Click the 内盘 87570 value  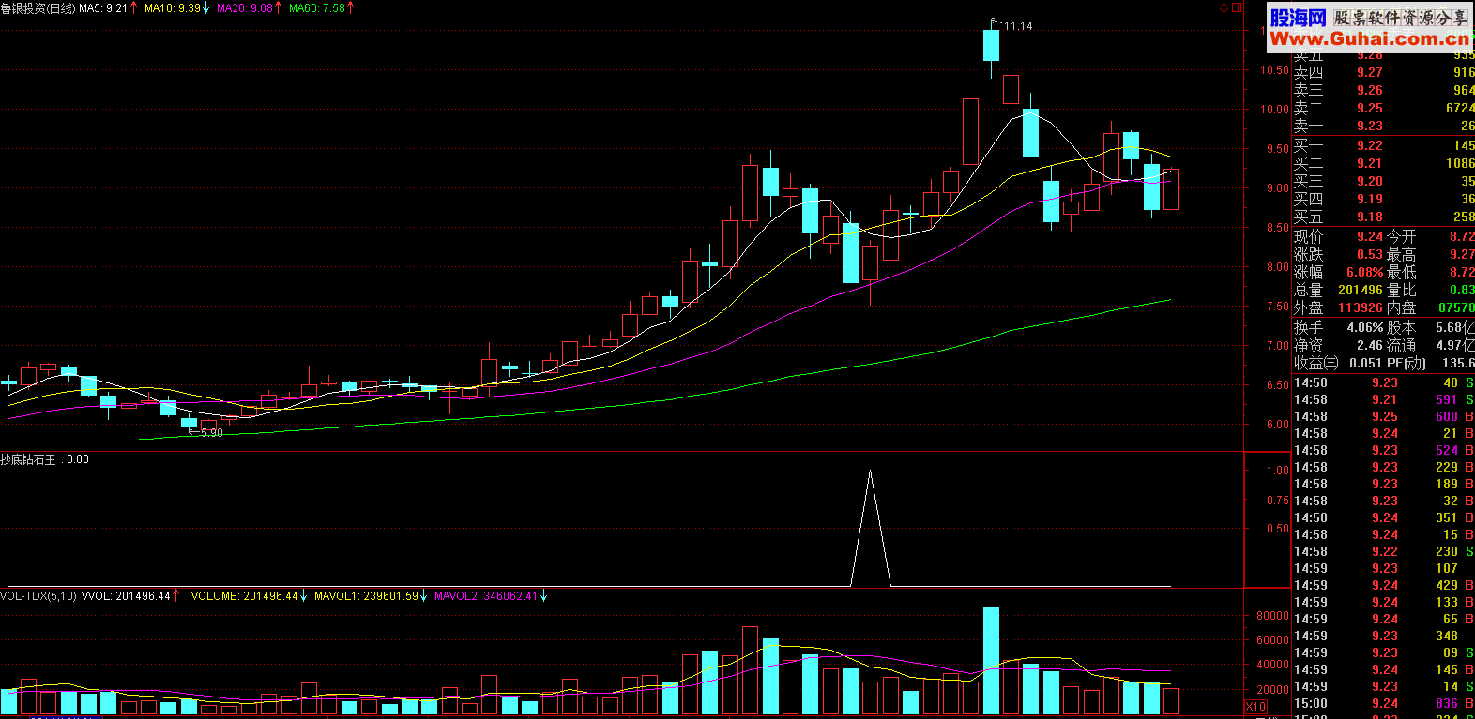point(1456,307)
